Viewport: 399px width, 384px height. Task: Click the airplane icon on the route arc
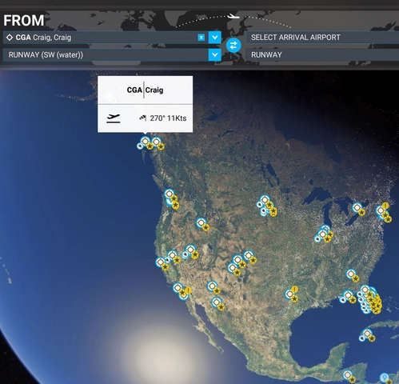(x=233, y=17)
